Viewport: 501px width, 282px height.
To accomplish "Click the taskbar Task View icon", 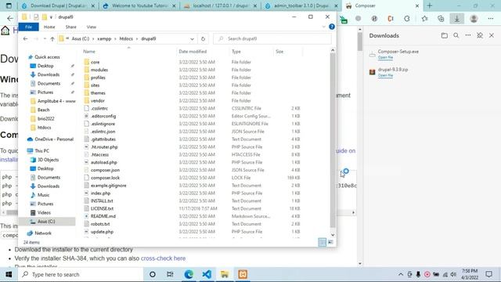I will [x=170, y=274].
